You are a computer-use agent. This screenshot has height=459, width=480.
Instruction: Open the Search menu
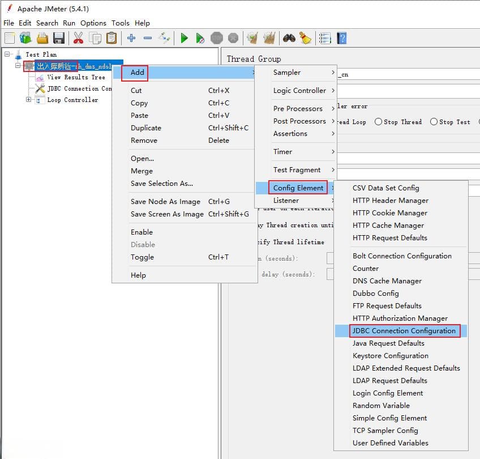pyautogui.click(x=47, y=23)
